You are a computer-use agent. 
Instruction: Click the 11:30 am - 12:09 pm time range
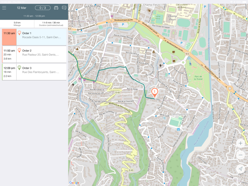click(x=34, y=16)
